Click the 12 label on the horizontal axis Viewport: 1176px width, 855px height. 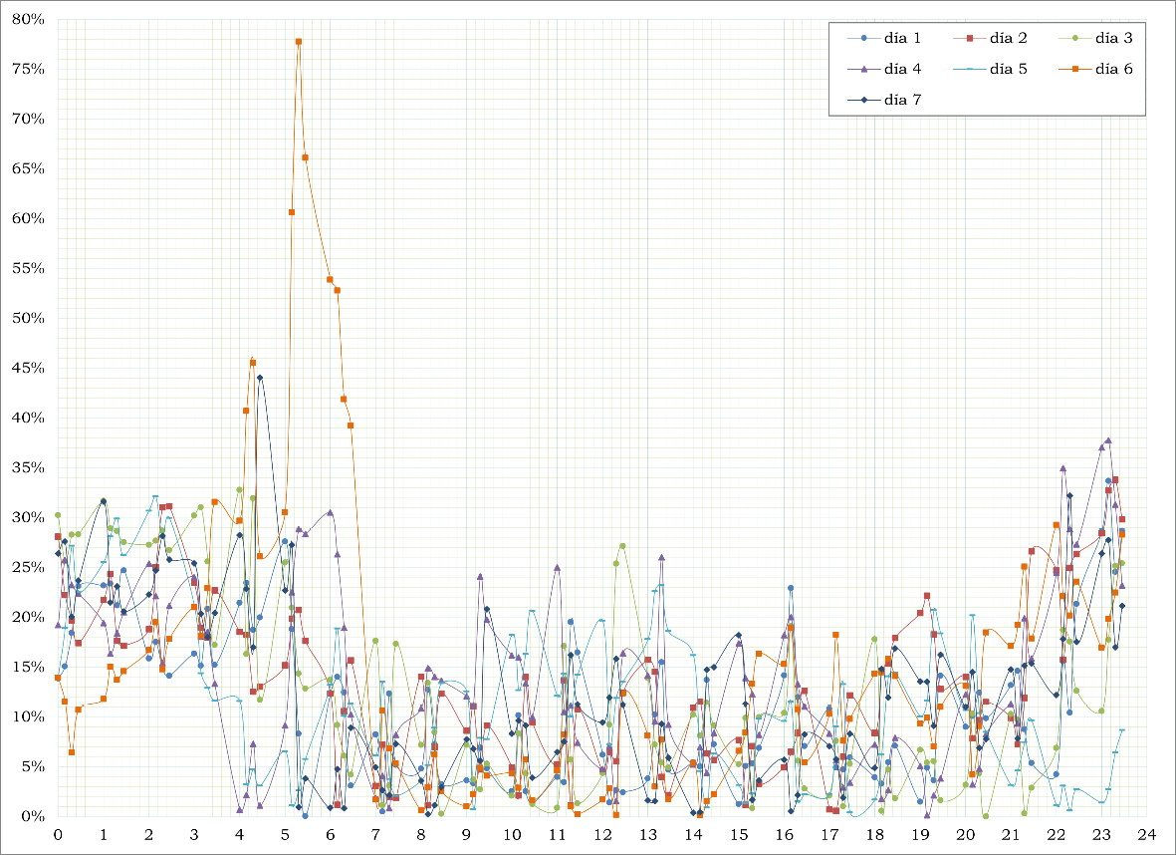(602, 834)
